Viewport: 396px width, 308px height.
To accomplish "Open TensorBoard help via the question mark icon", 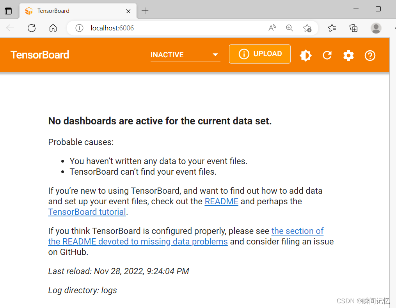I will (x=370, y=55).
